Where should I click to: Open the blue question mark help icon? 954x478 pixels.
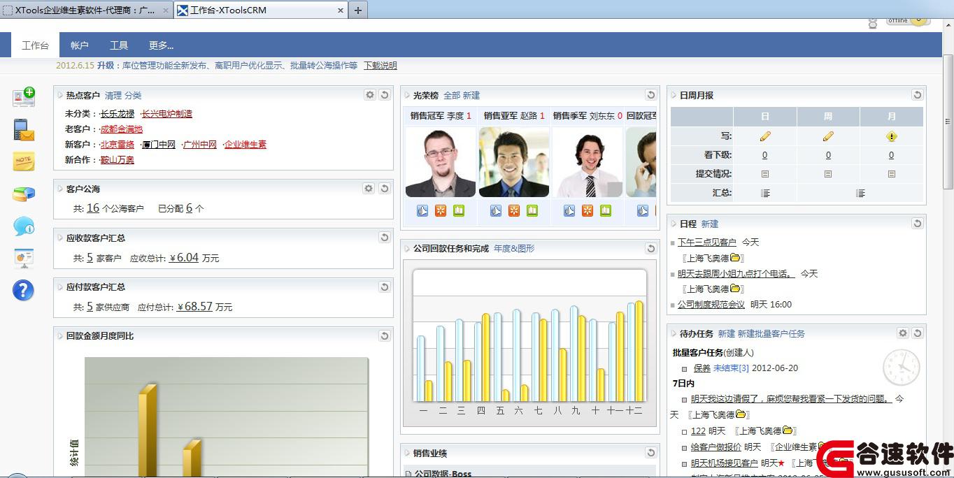coord(23,290)
